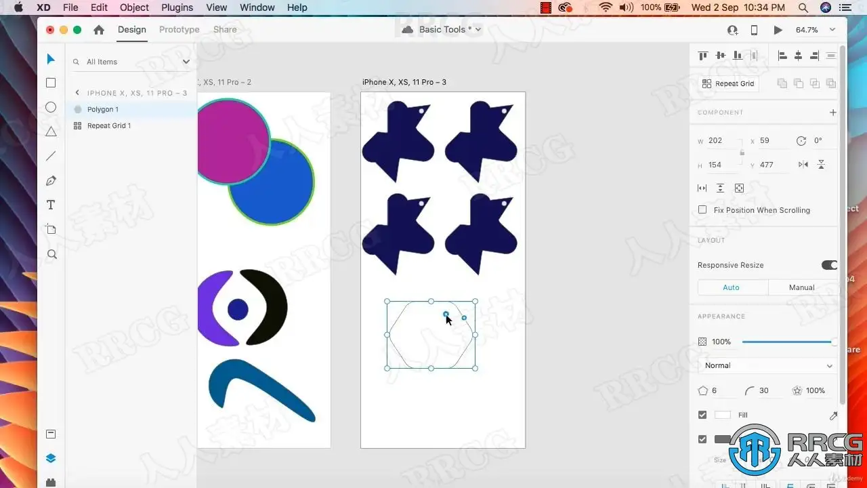
Task: Select the Repeat Grid 1 layer
Action: [131, 125]
